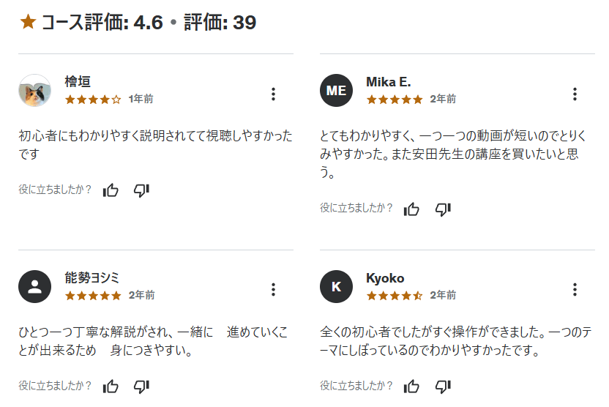Like 檜垣's review with thumbs up
This screenshot has height=407, width=609.
pyautogui.click(x=111, y=190)
